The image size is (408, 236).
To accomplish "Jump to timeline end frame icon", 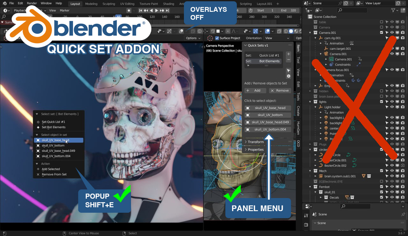I will point(167,11).
